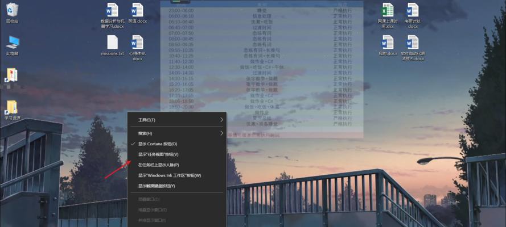Select the folder shortcut above 学习资源
This screenshot has width=506, height=227.
pos(13,75)
